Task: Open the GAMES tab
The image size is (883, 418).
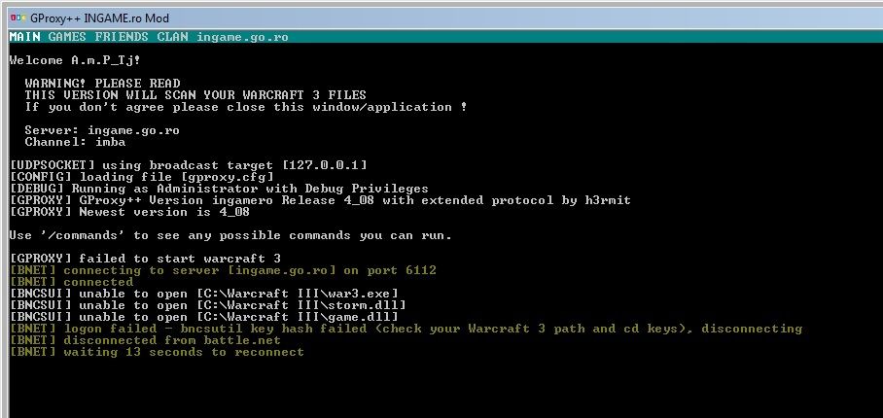Action: click(x=67, y=37)
